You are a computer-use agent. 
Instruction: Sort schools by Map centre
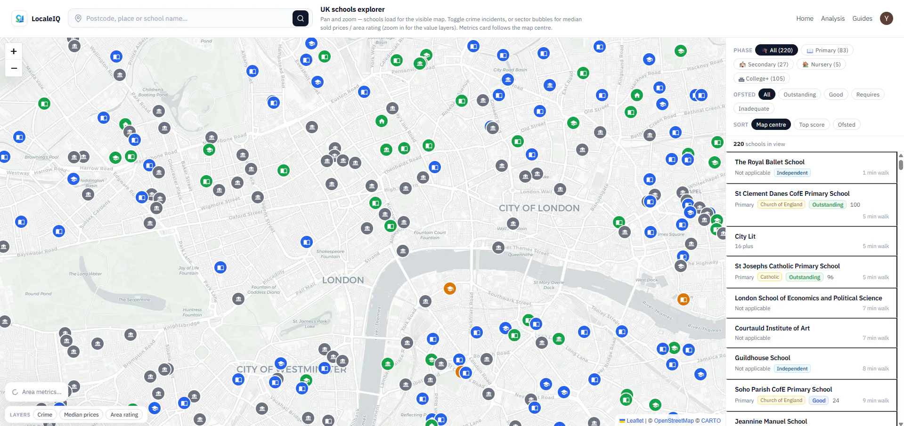(771, 125)
